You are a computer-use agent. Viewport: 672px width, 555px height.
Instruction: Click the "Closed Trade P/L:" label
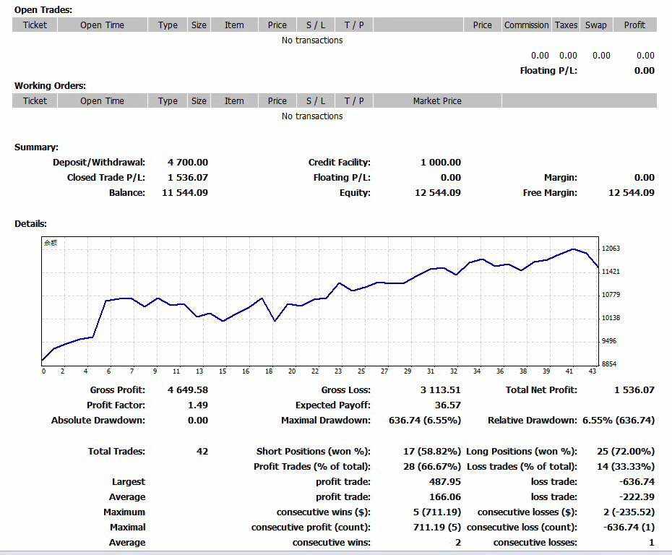tap(106, 178)
